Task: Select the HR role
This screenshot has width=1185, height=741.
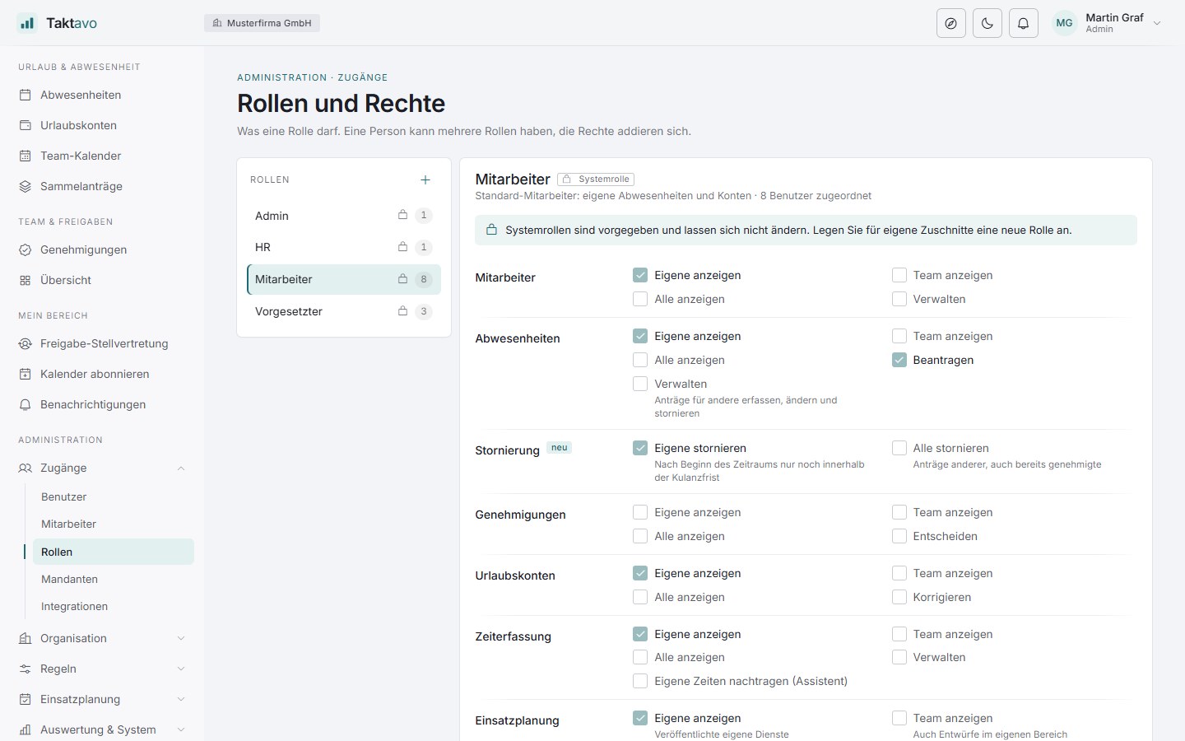Action: coord(344,247)
